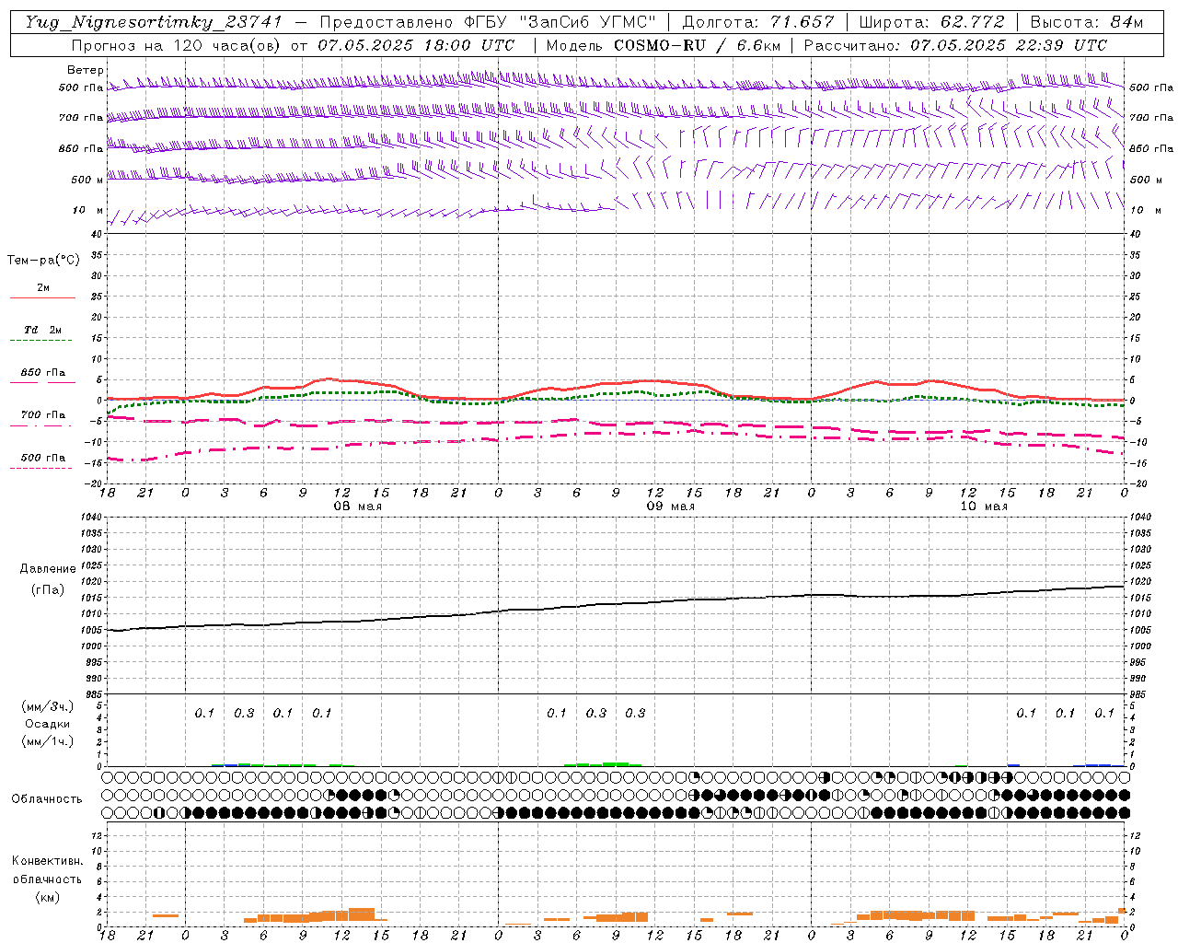Click the left 10 м wind level label
1178x943 pixels.
88,210
